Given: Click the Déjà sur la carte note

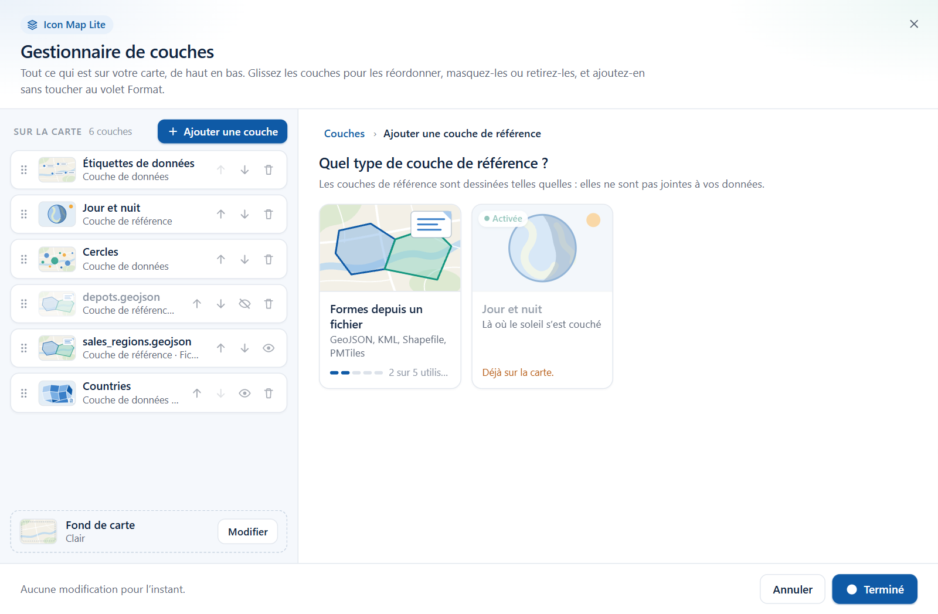Looking at the screenshot, I should click(x=518, y=372).
